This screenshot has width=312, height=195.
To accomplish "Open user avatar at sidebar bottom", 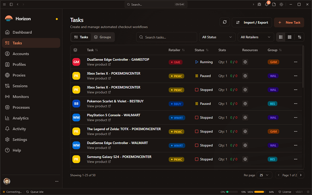I will [x=7, y=181].
